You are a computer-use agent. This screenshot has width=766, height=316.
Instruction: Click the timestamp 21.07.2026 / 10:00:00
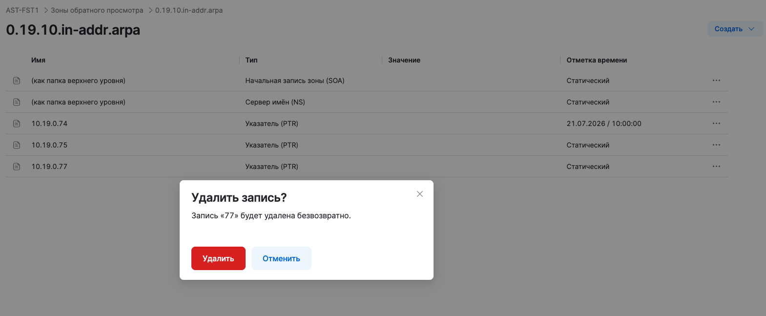(604, 124)
